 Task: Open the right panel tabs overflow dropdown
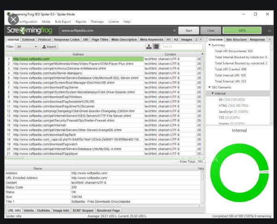[270, 39]
